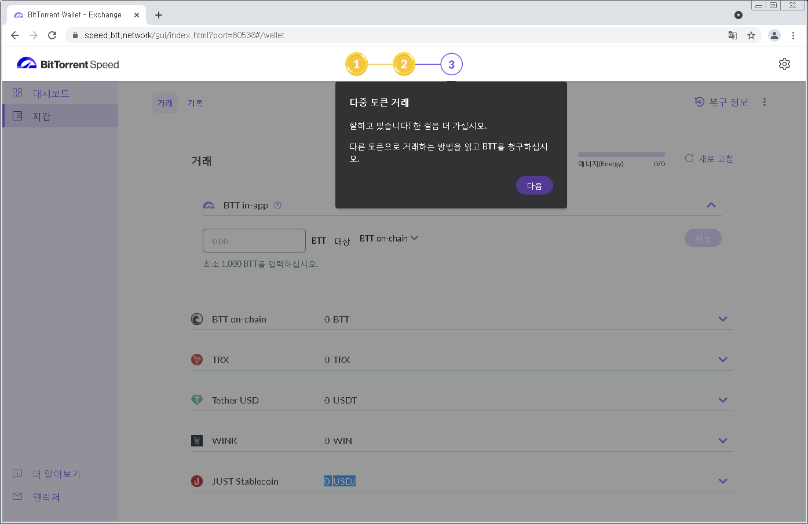Image resolution: width=808 pixels, height=524 pixels.
Task: Click the 전송 send button
Action: (x=703, y=238)
